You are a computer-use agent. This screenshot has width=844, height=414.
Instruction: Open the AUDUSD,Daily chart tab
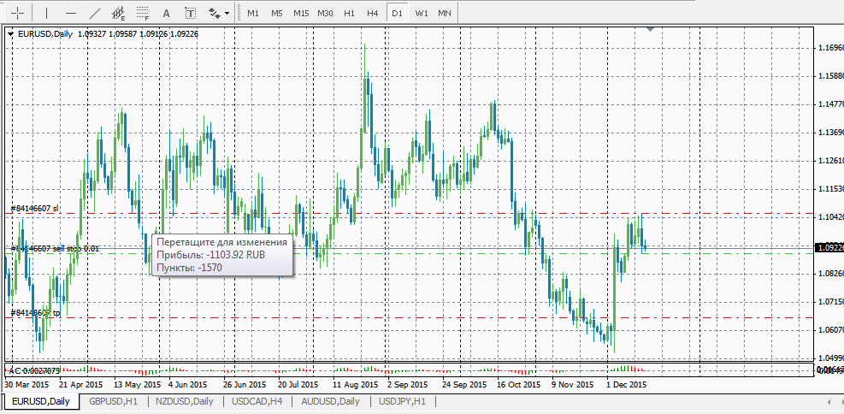[330, 401]
